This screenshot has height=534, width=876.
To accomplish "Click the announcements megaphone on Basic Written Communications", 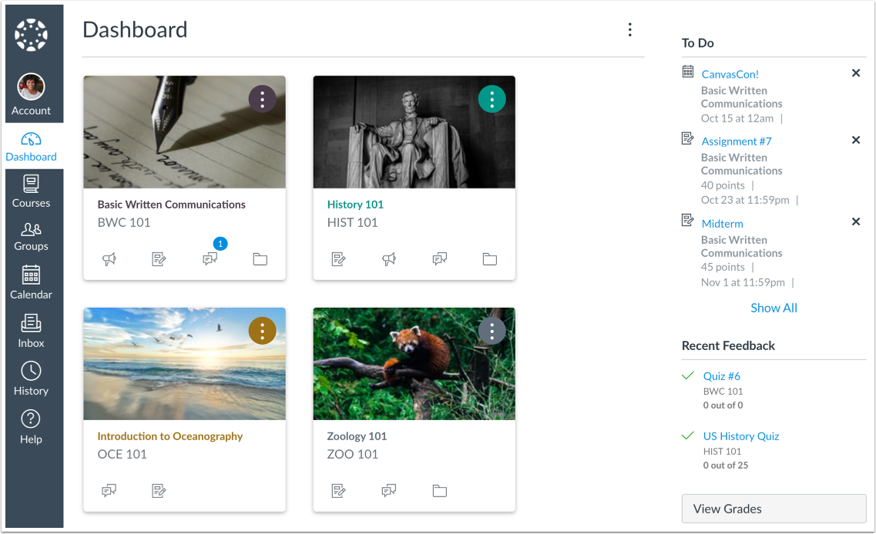I will [109, 259].
